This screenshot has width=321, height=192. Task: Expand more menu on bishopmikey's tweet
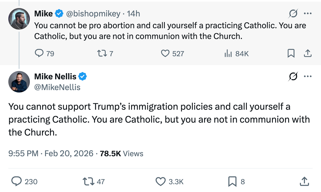coord(307,13)
